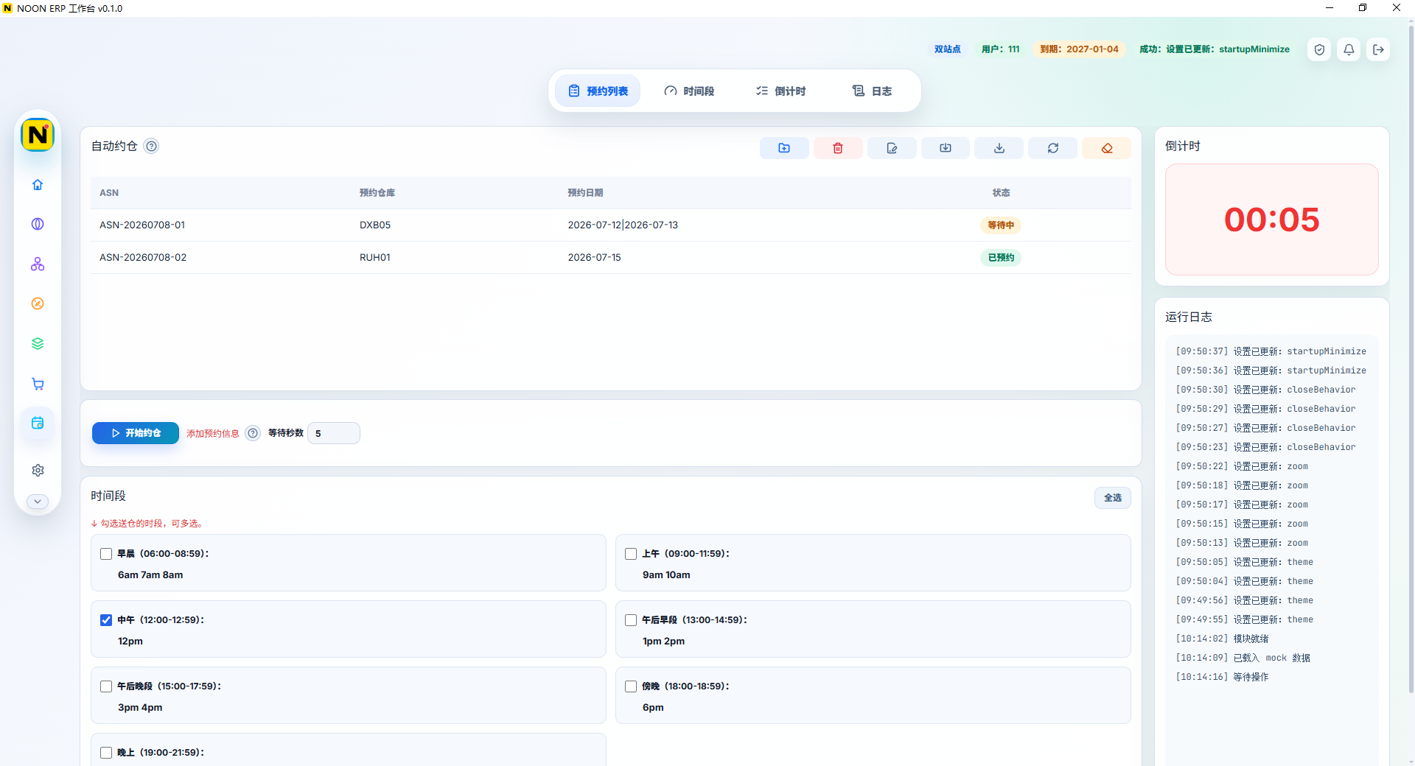Open the green layers sidebar icon
1415x766 pixels.
[x=38, y=343]
